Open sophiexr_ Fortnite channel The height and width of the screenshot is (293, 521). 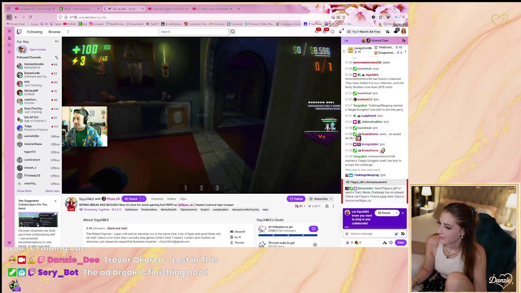38,101
